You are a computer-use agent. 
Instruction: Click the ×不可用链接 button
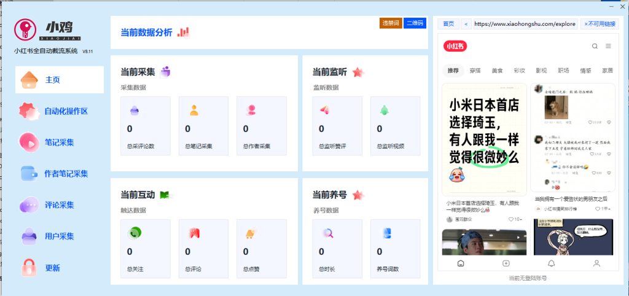click(600, 24)
